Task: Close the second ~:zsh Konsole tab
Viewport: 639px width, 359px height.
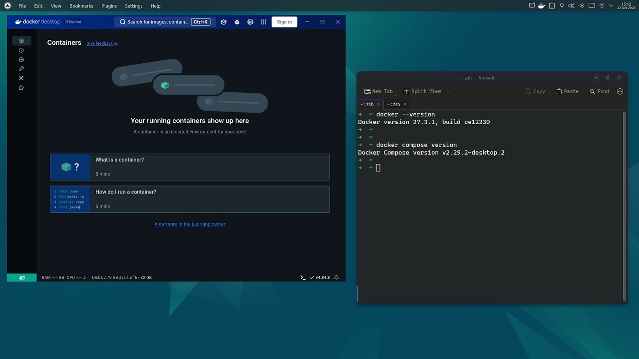Action: point(405,104)
